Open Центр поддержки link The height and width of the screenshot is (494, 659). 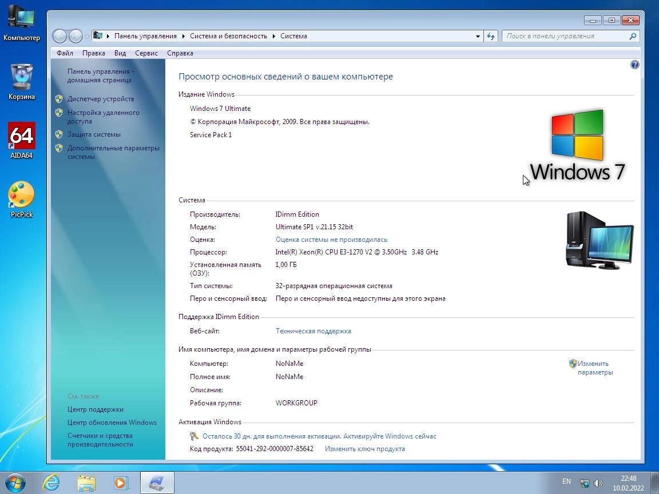coord(96,409)
